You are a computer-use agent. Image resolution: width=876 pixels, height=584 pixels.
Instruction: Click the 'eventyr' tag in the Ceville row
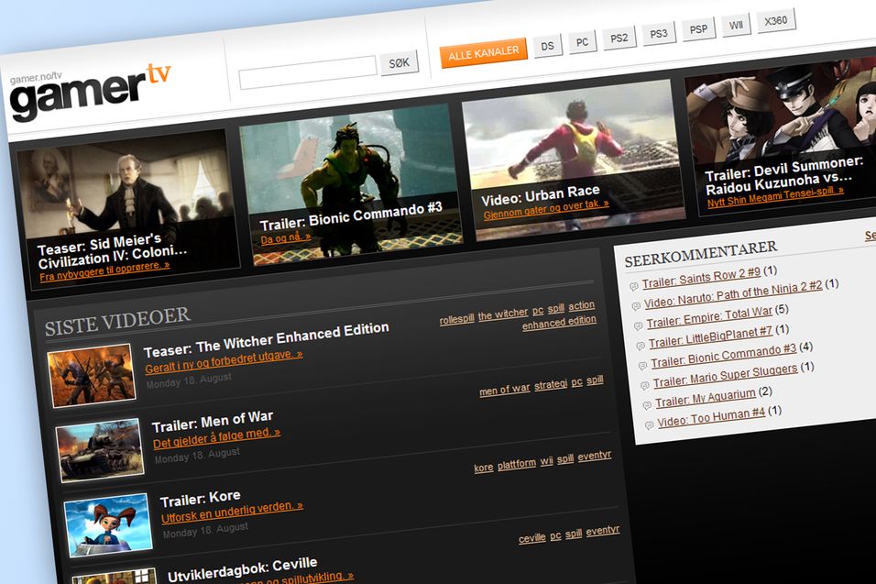point(602,530)
